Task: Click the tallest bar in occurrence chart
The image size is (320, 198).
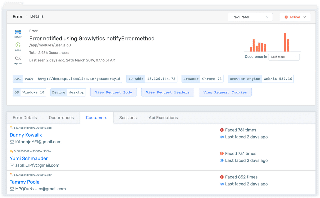Action: [285, 42]
